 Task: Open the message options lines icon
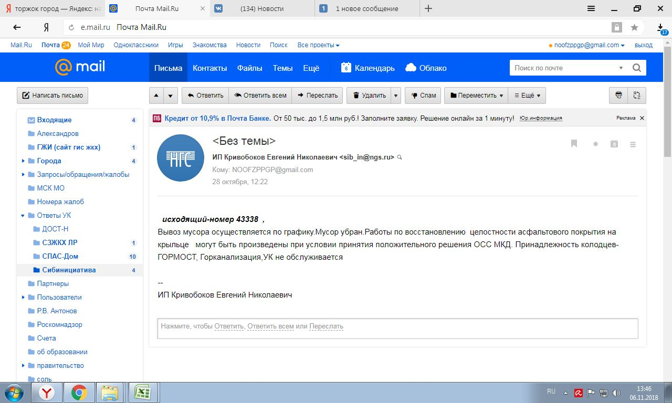click(633, 144)
